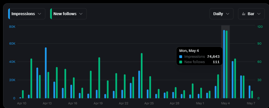Viewport: 269px width, 108px height.
Task: Click the 'Apr 22' axis label
Action: point(124,104)
